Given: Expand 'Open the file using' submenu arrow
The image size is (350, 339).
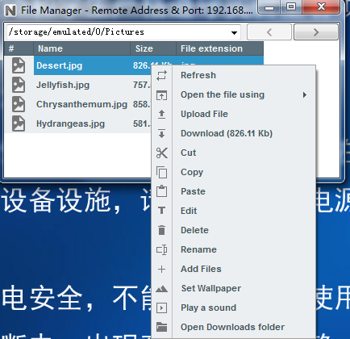Looking at the screenshot, I should click(x=305, y=94).
